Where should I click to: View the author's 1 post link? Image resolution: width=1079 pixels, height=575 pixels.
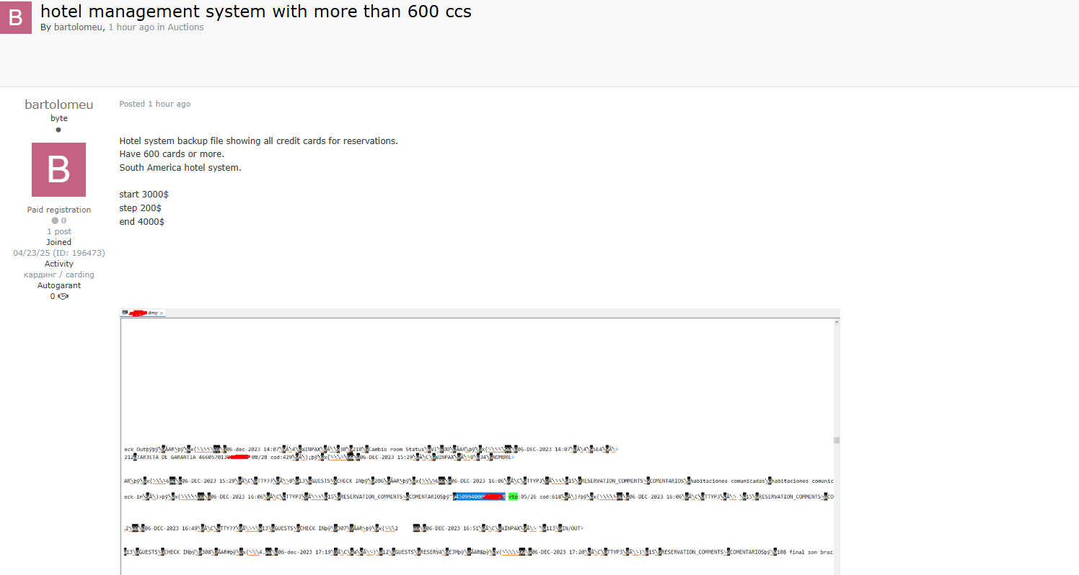(59, 231)
